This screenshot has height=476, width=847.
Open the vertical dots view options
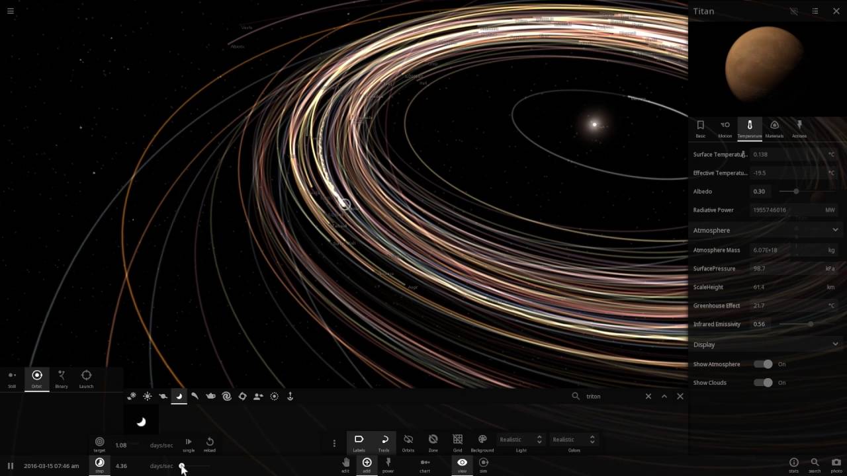[334, 444]
